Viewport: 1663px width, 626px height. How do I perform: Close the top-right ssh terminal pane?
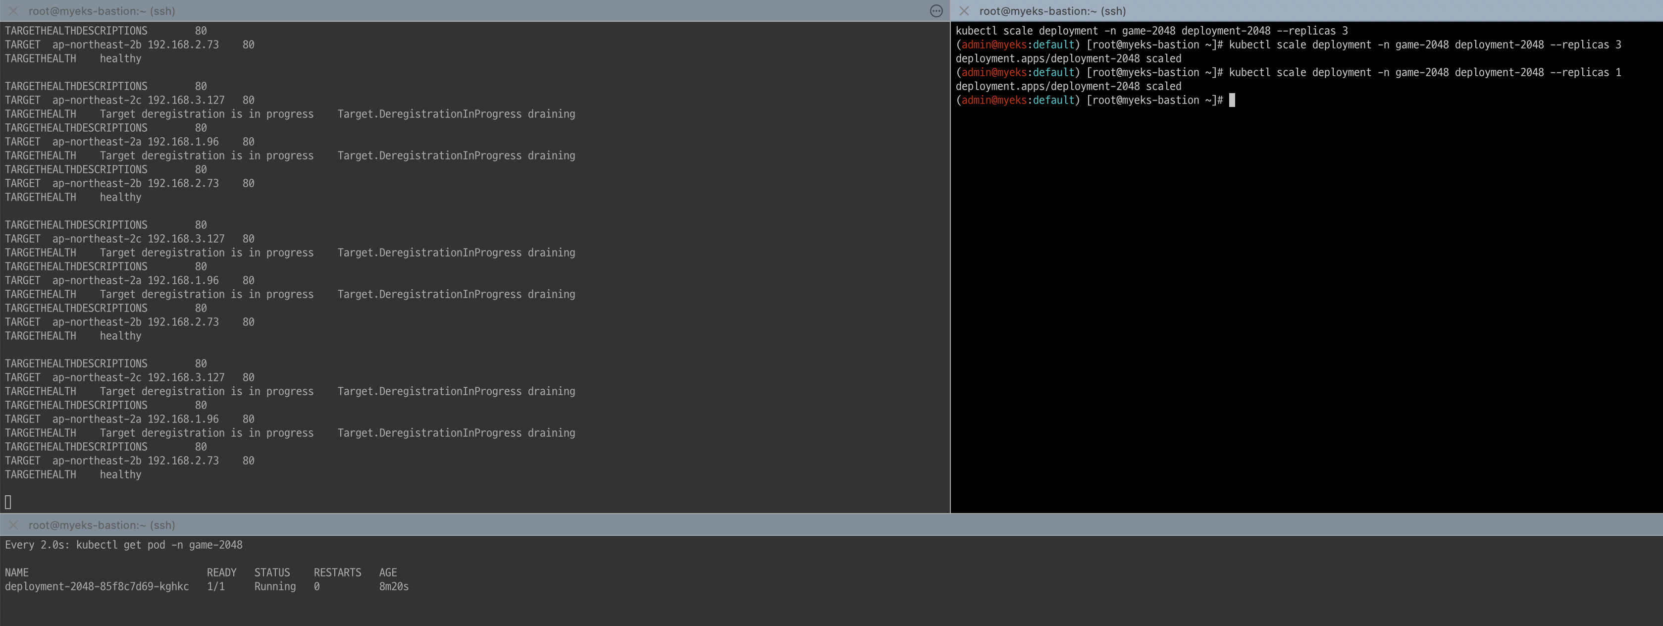coord(964,11)
